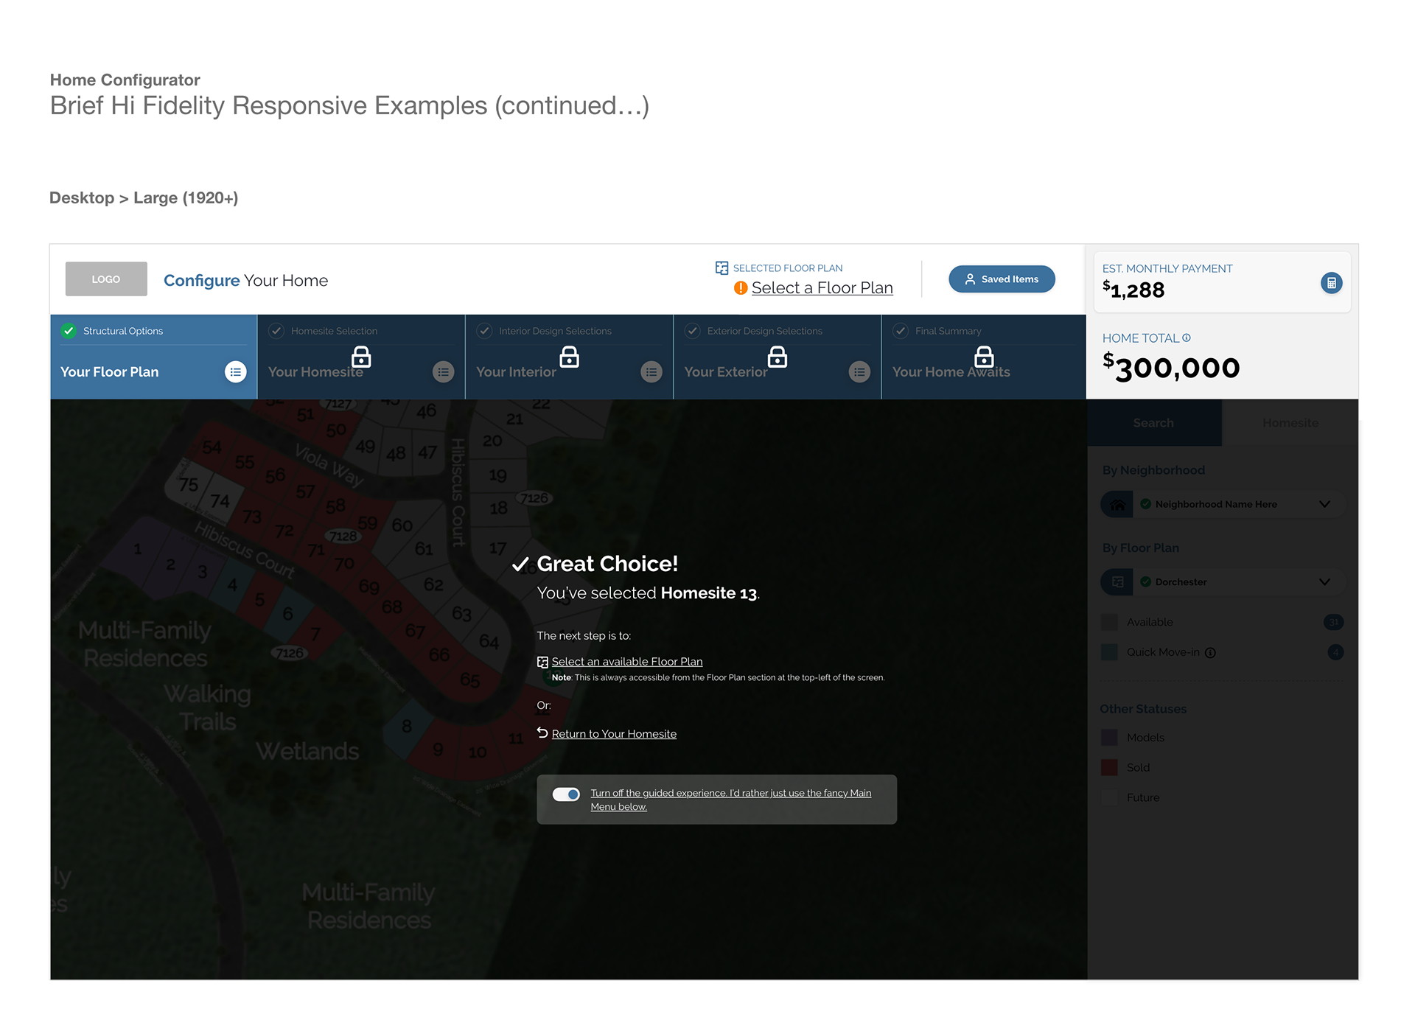Click the checkmark beside Final Summary
1415x1031 pixels.
(901, 331)
